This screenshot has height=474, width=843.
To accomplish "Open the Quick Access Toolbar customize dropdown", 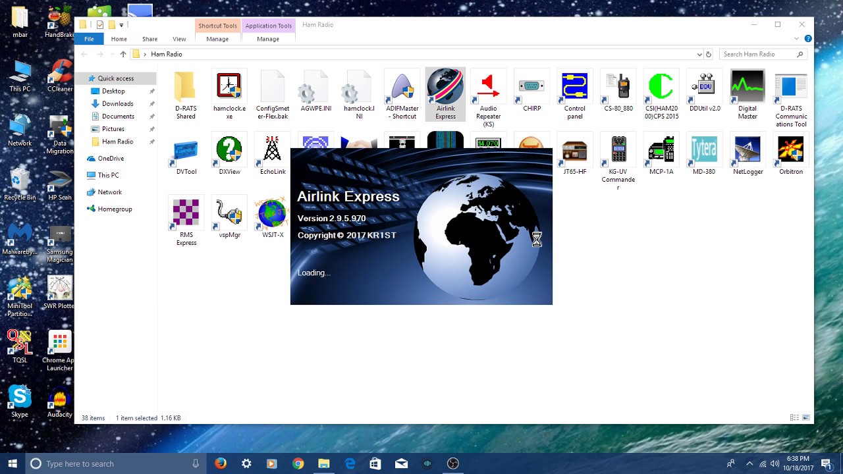I will [122, 25].
